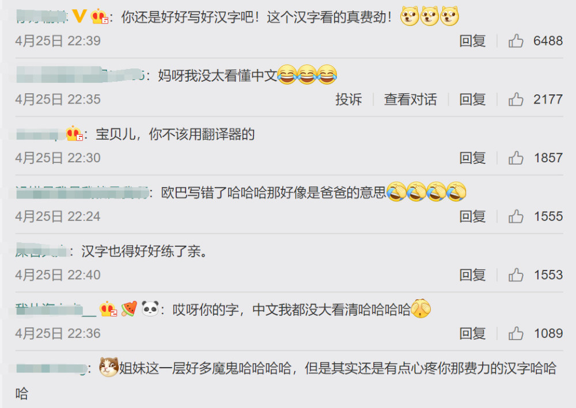Viewport: 576px width, 408px height.
Task: Reply to the 宝贝儿 translator comment
Action: pyautogui.click(x=472, y=158)
